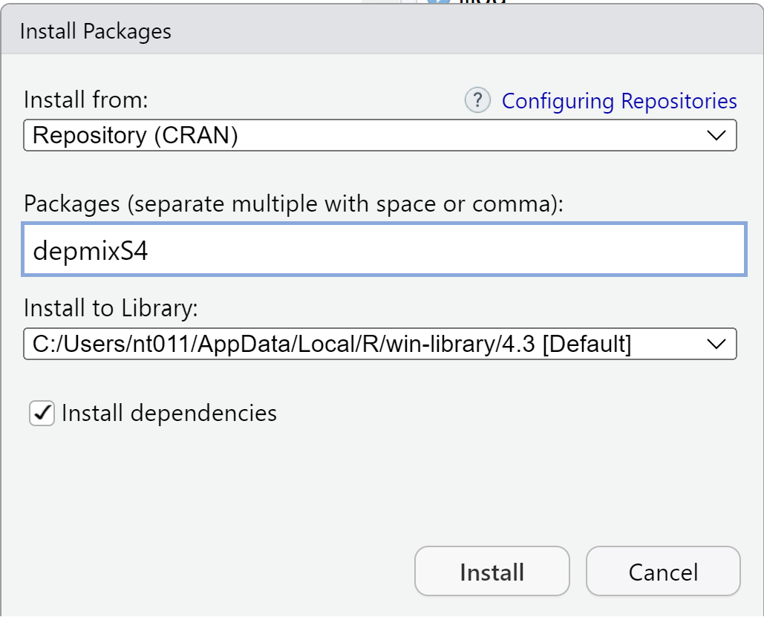Viewport: 764px width, 617px height.
Task: Open the Configuring Repositories link
Action: pos(619,101)
